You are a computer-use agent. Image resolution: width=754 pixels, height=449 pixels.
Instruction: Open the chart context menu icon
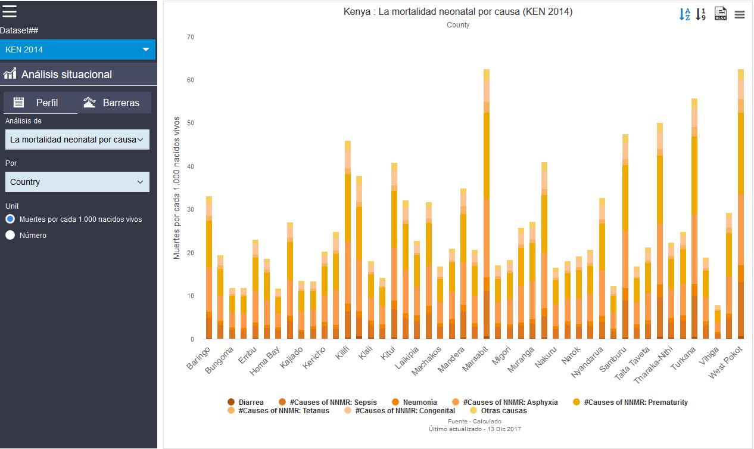click(x=740, y=15)
